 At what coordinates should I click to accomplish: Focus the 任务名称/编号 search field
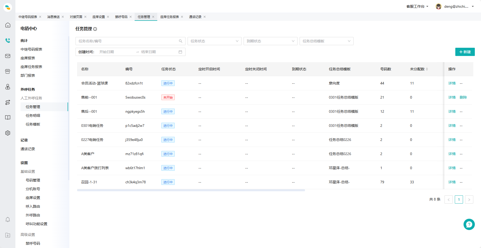click(131, 41)
